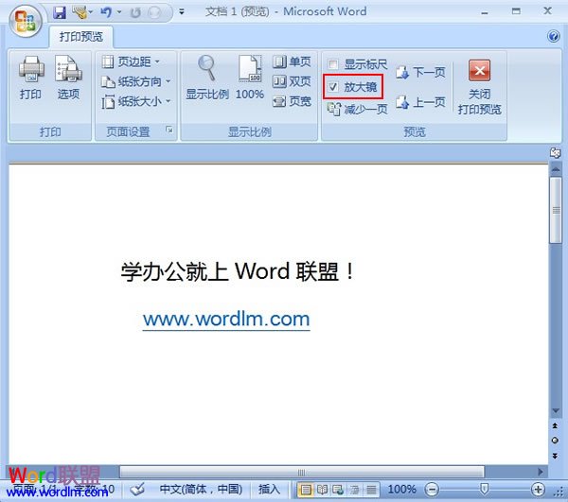This screenshot has width=568, height=502.
Task: Click the proofing check icon in status bar
Action: [x=137, y=490]
